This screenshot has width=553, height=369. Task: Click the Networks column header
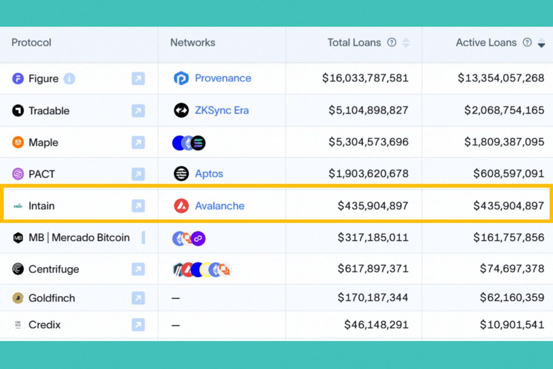pos(193,42)
